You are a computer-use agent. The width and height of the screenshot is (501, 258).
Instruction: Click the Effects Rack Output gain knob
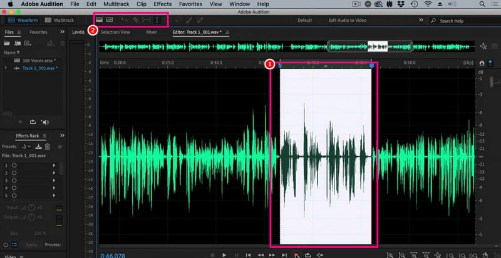click(31, 217)
